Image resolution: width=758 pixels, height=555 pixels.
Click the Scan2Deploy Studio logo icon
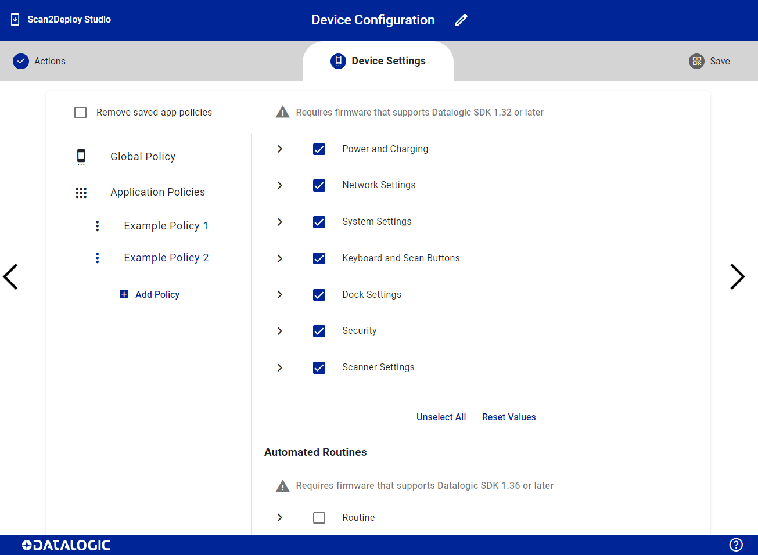(x=15, y=20)
